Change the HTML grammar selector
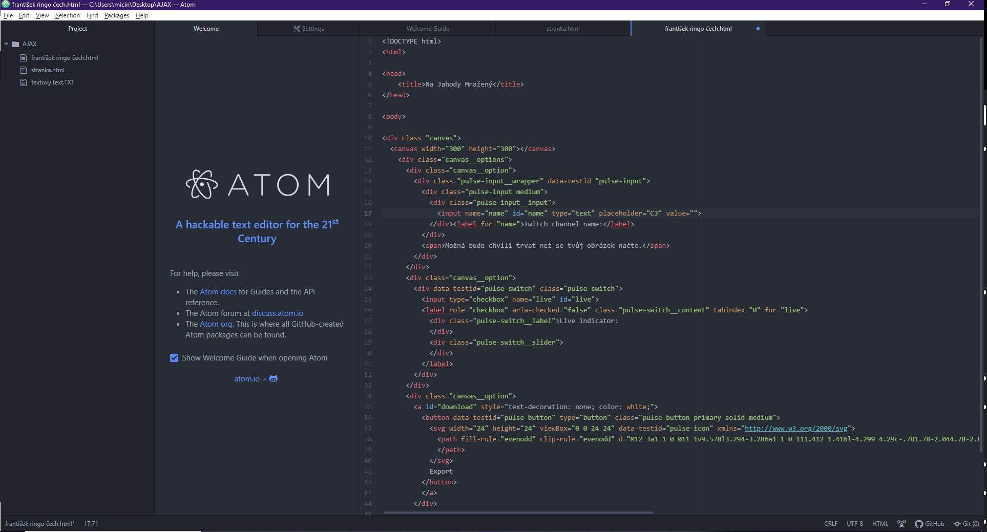Screen dimensions: 987x532 [880, 524]
